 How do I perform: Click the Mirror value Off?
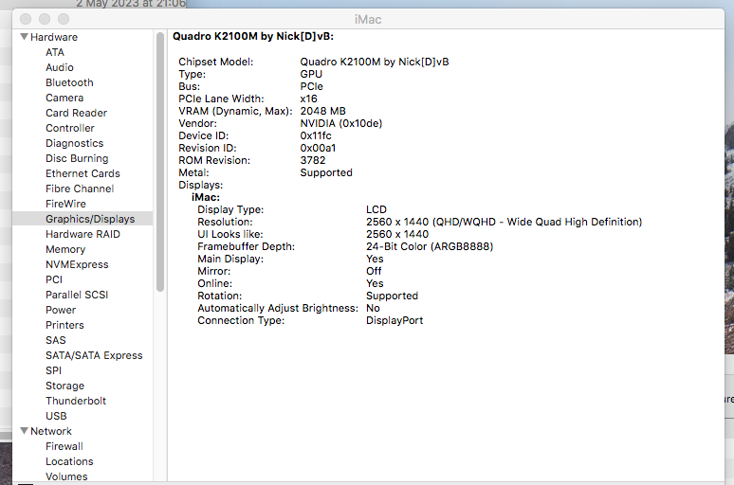(x=374, y=271)
